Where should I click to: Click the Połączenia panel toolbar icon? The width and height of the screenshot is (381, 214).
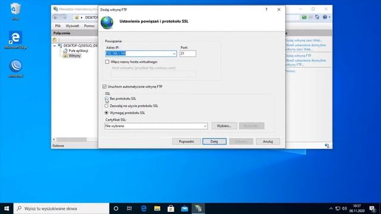(55, 40)
